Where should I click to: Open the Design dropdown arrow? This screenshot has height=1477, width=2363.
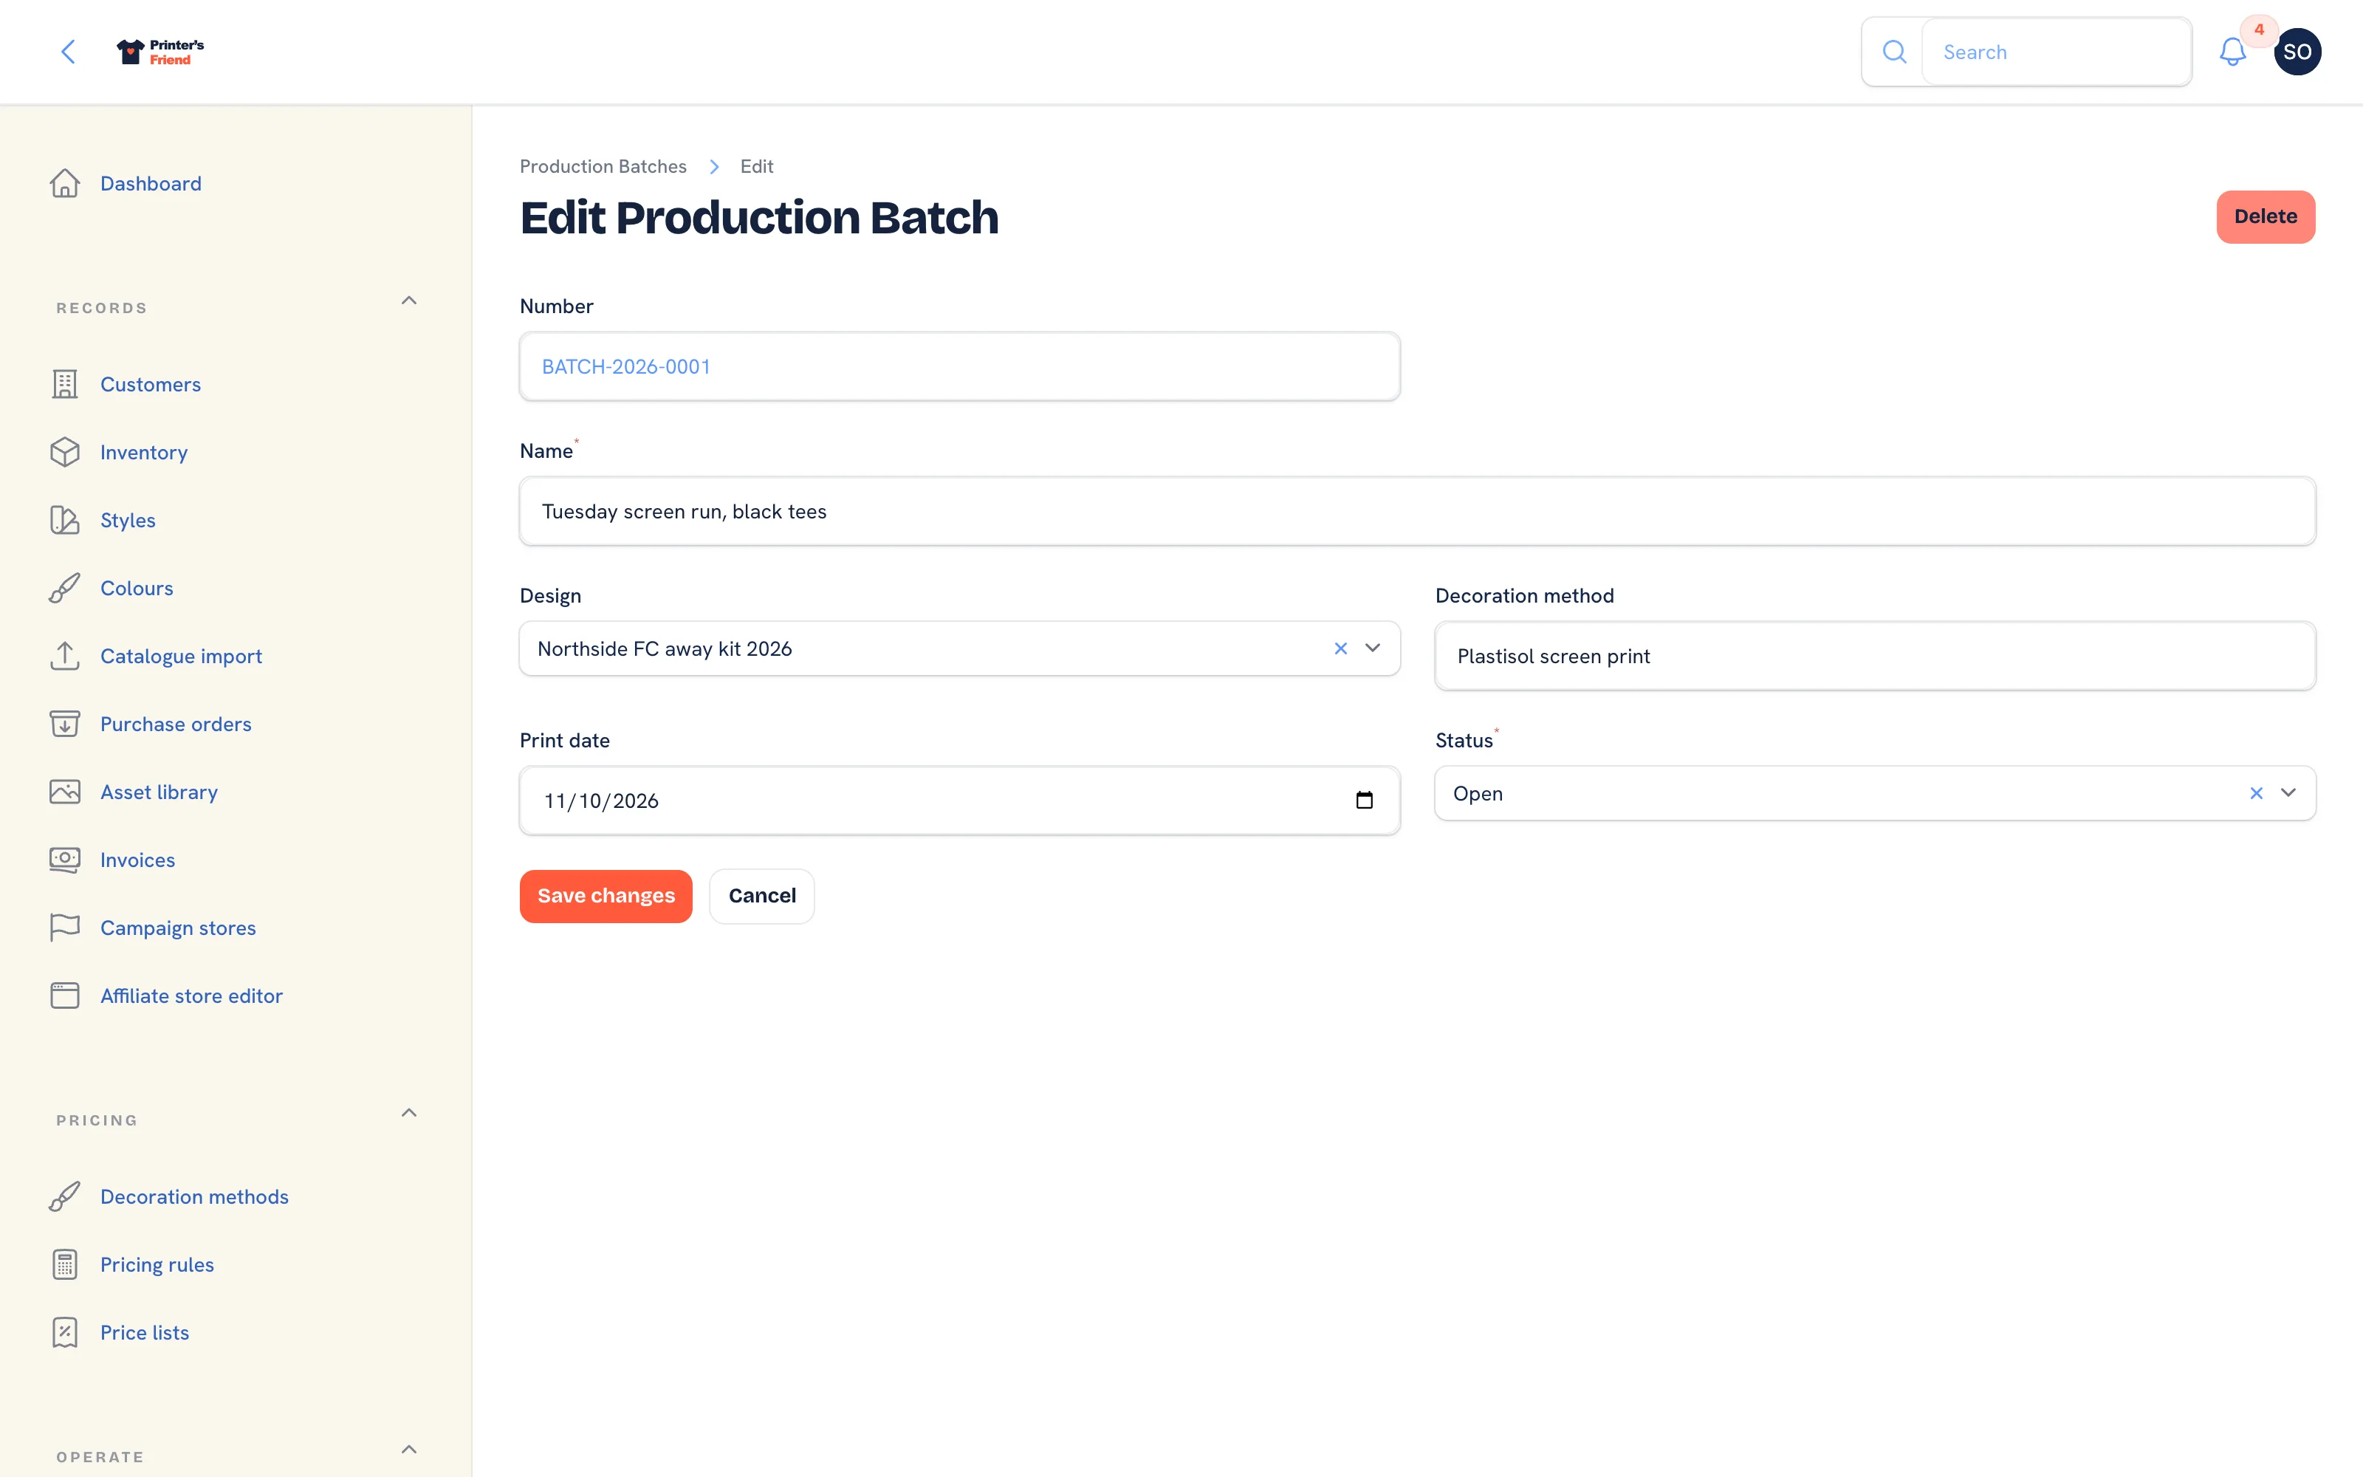click(x=1372, y=648)
